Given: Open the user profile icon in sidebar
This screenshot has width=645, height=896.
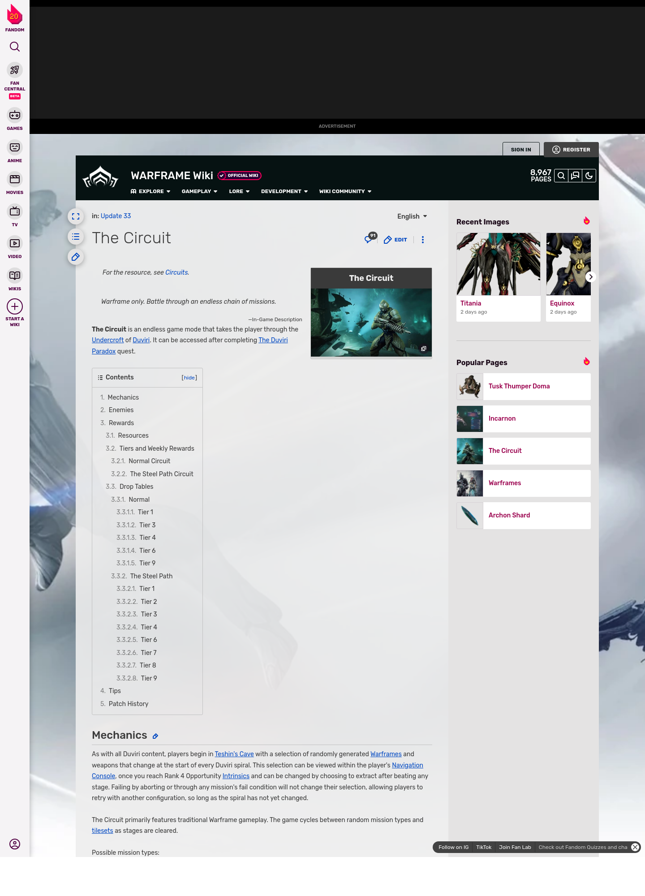Looking at the screenshot, I should [15, 844].
